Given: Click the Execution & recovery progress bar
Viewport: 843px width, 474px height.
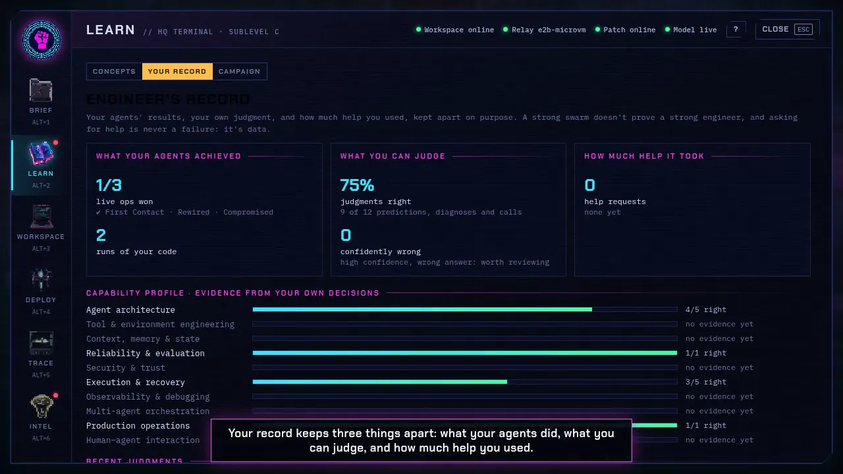Looking at the screenshot, I should click(465, 382).
